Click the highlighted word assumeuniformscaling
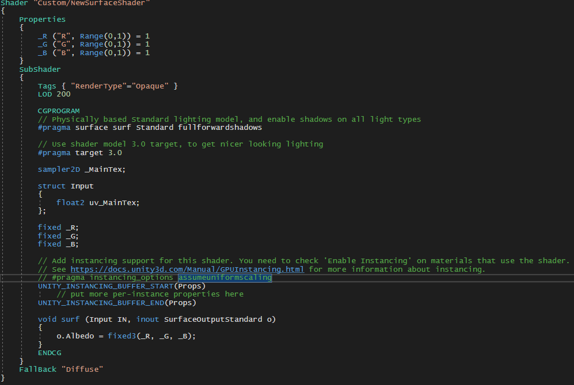574x385 pixels. 225,278
